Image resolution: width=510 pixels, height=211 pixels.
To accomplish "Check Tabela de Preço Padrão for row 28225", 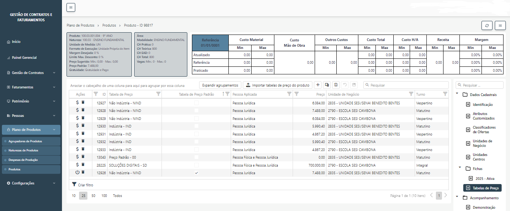I will pyautogui.click(x=196, y=165).
